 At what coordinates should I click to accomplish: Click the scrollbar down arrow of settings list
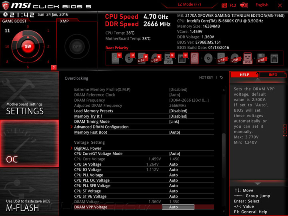tap(224, 212)
